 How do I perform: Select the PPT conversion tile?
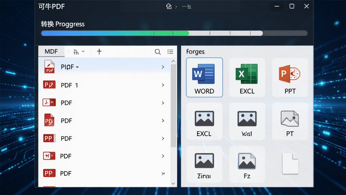(x=290, y=78)
